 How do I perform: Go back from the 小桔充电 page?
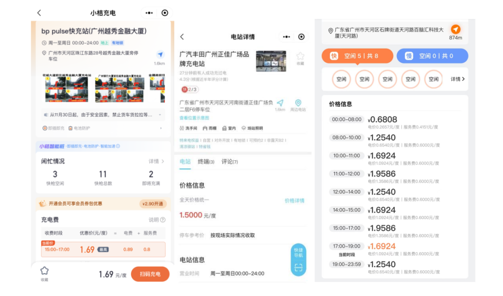pos(39,13)
